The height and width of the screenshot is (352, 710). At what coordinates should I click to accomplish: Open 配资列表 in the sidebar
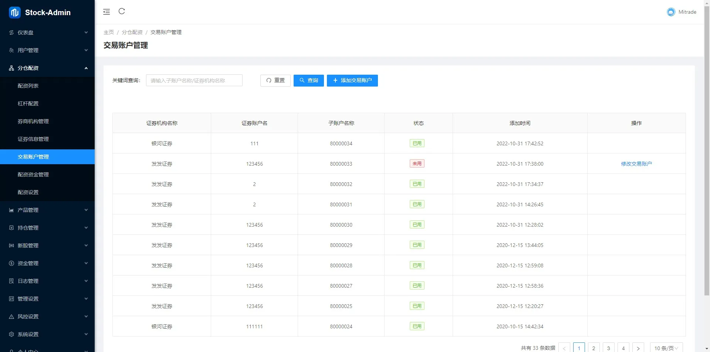click(28, 86)
